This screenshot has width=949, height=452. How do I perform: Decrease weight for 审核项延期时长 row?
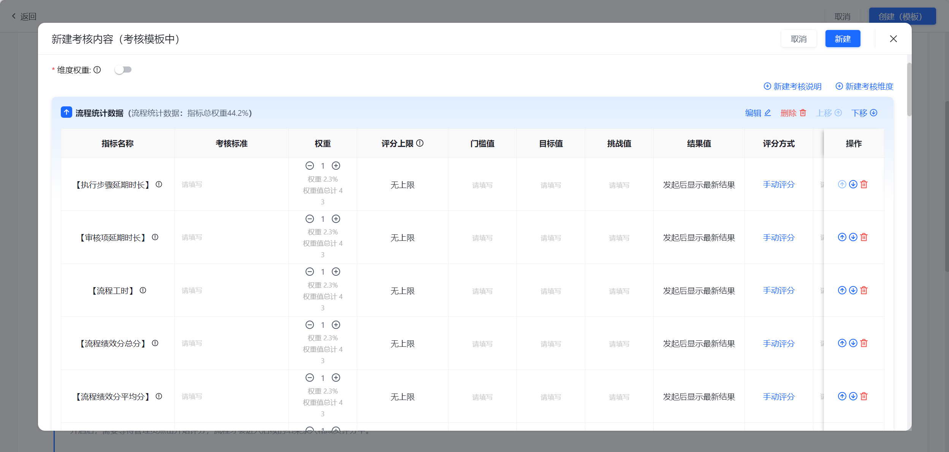point(310,219)
